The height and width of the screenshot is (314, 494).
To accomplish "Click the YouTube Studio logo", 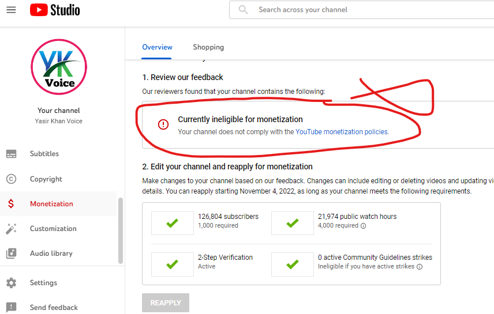I will click(55, 10).
